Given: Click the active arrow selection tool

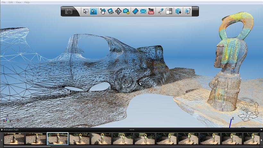Looking at the screenshot, I should click(93, 12).
